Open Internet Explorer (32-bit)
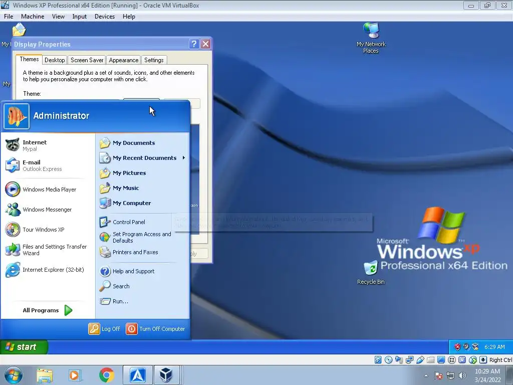Image resolution: width=513 pixels, height=385 pixels. (x=45, y=270)
